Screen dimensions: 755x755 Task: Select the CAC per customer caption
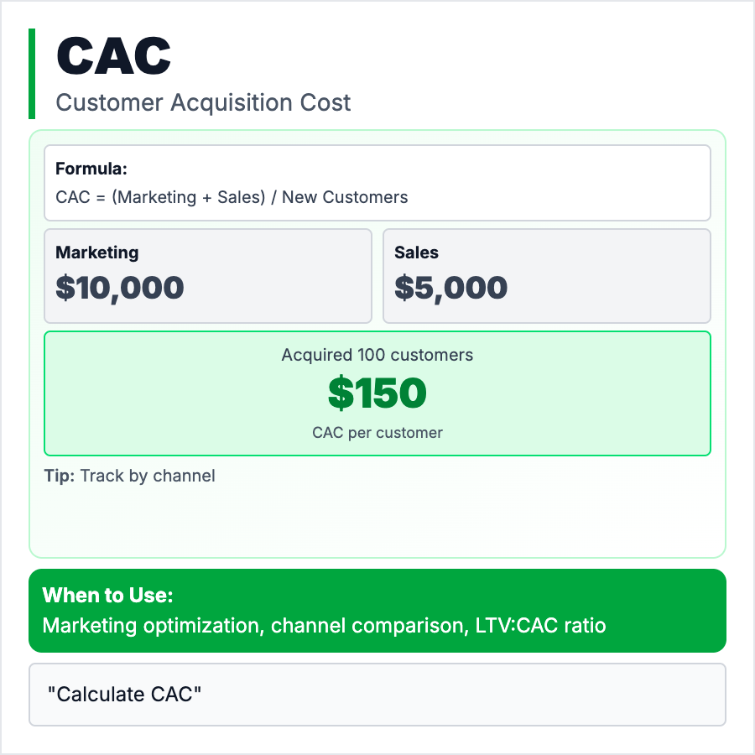[377, 433]
